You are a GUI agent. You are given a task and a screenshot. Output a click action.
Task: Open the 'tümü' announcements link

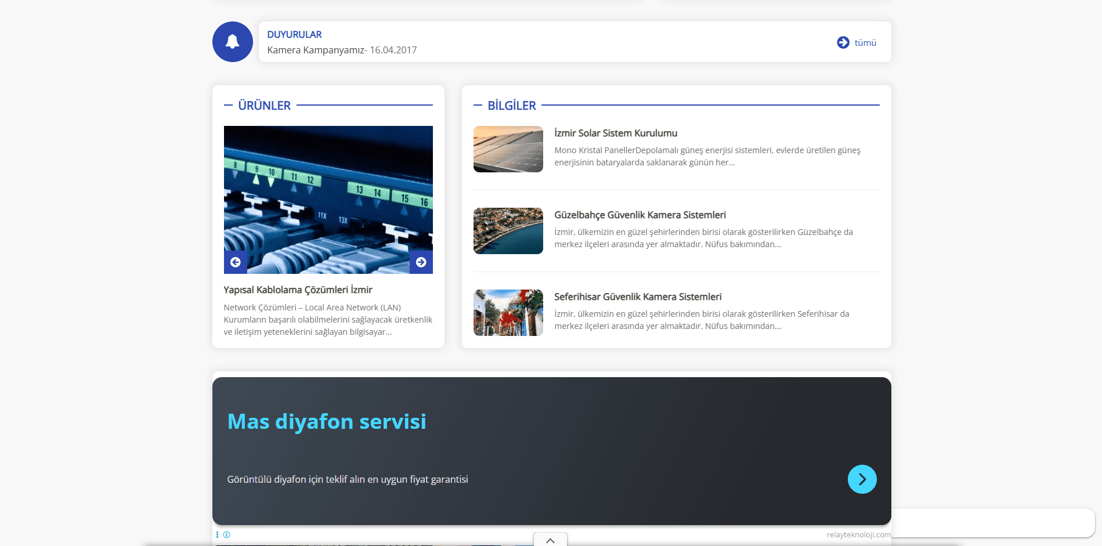tap(865, 43)
